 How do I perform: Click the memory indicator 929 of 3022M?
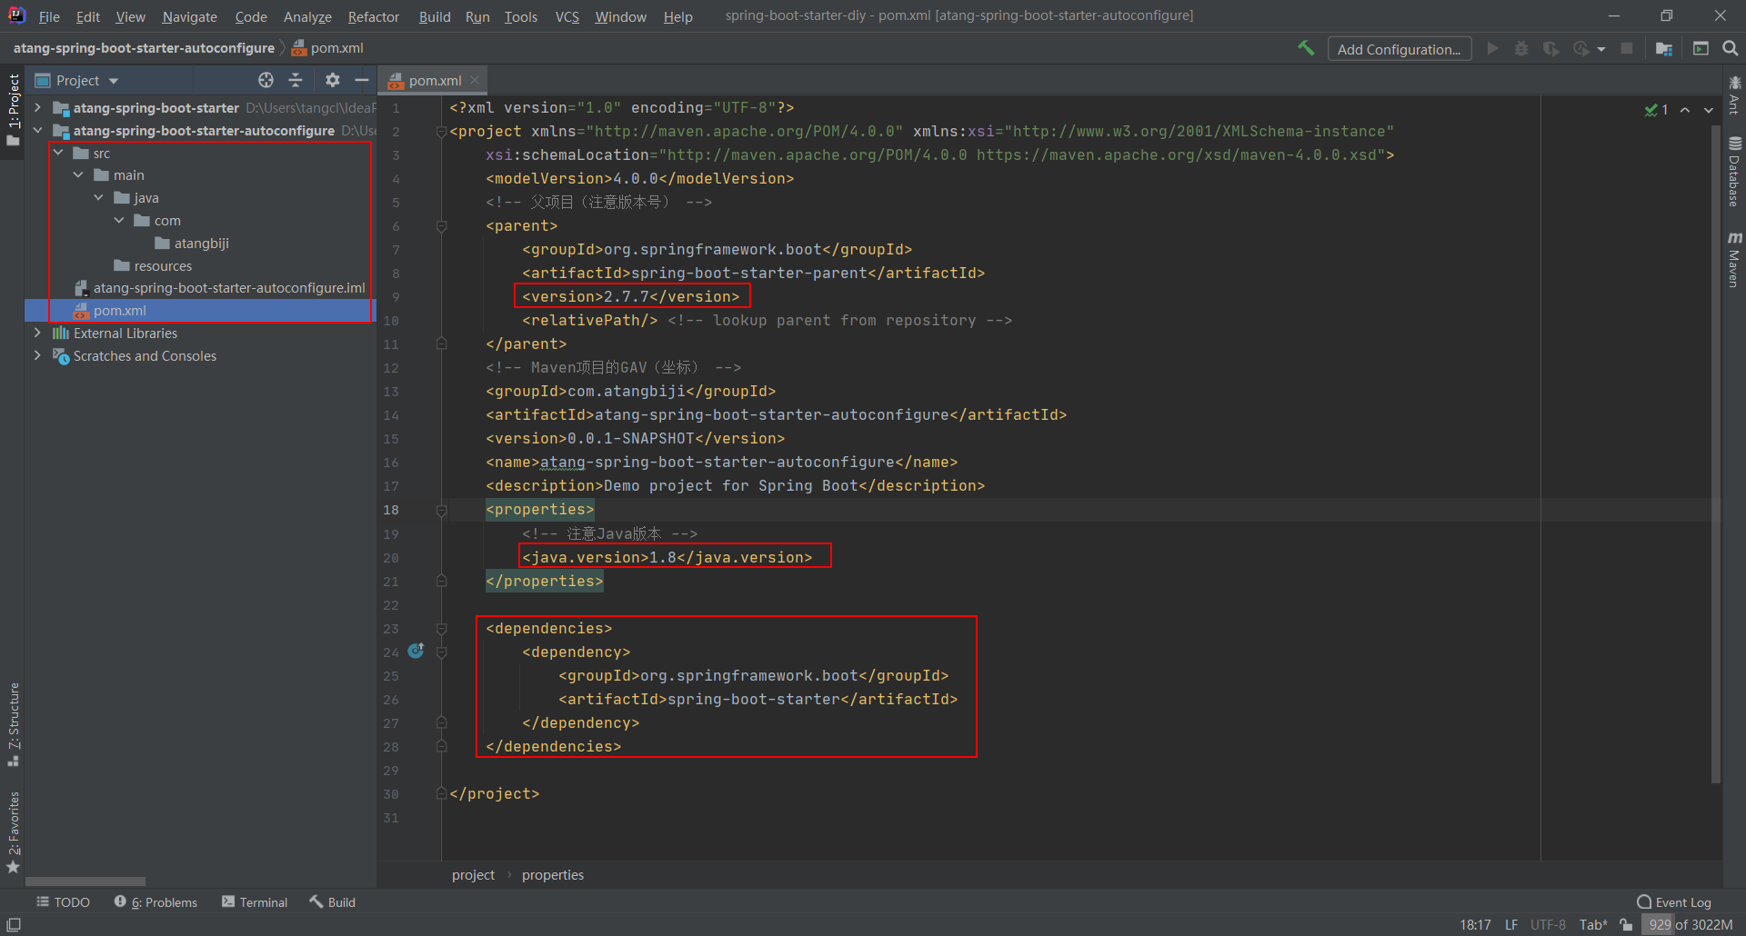click(x=1691, y=924)
